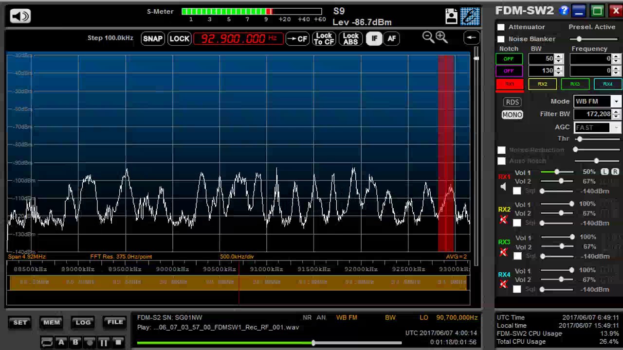
Task: Open the FILE button
Action: coord(115,322)
